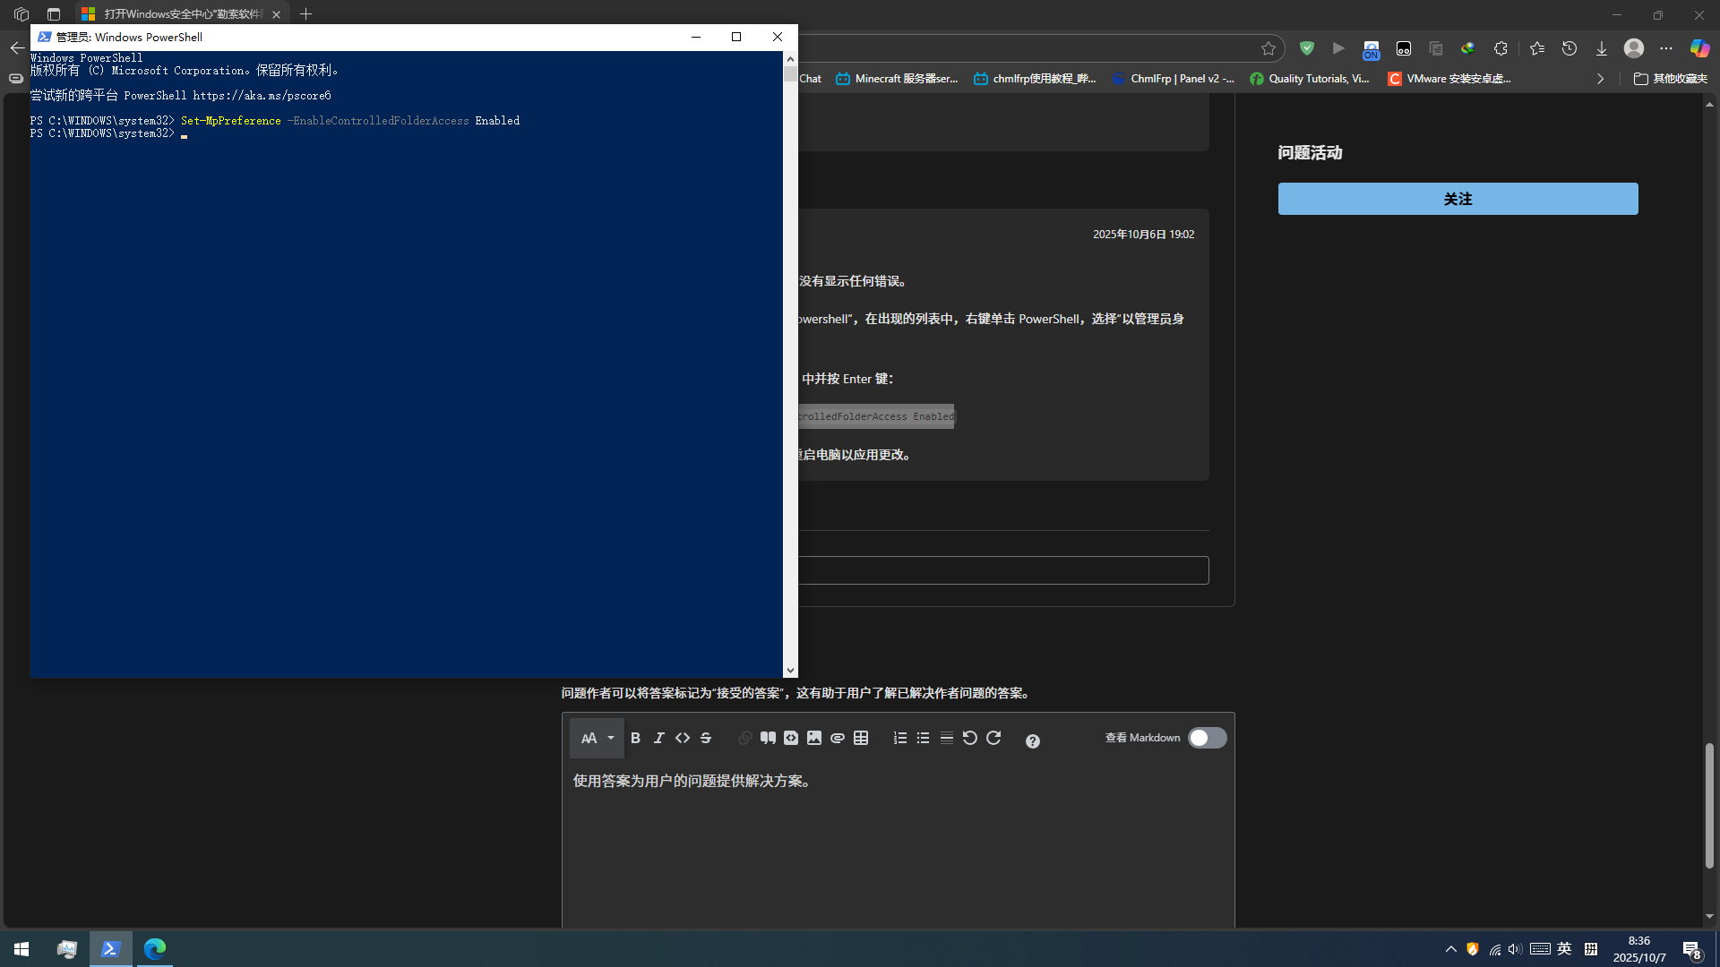Click the numbered list icon
The image size is (1720, 967).
pos(899,738)
